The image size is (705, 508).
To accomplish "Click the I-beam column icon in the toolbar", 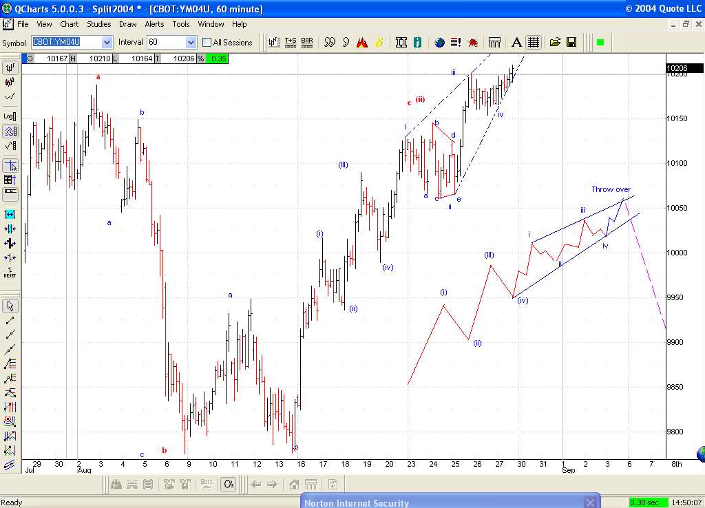I will (x=401, y=42).
